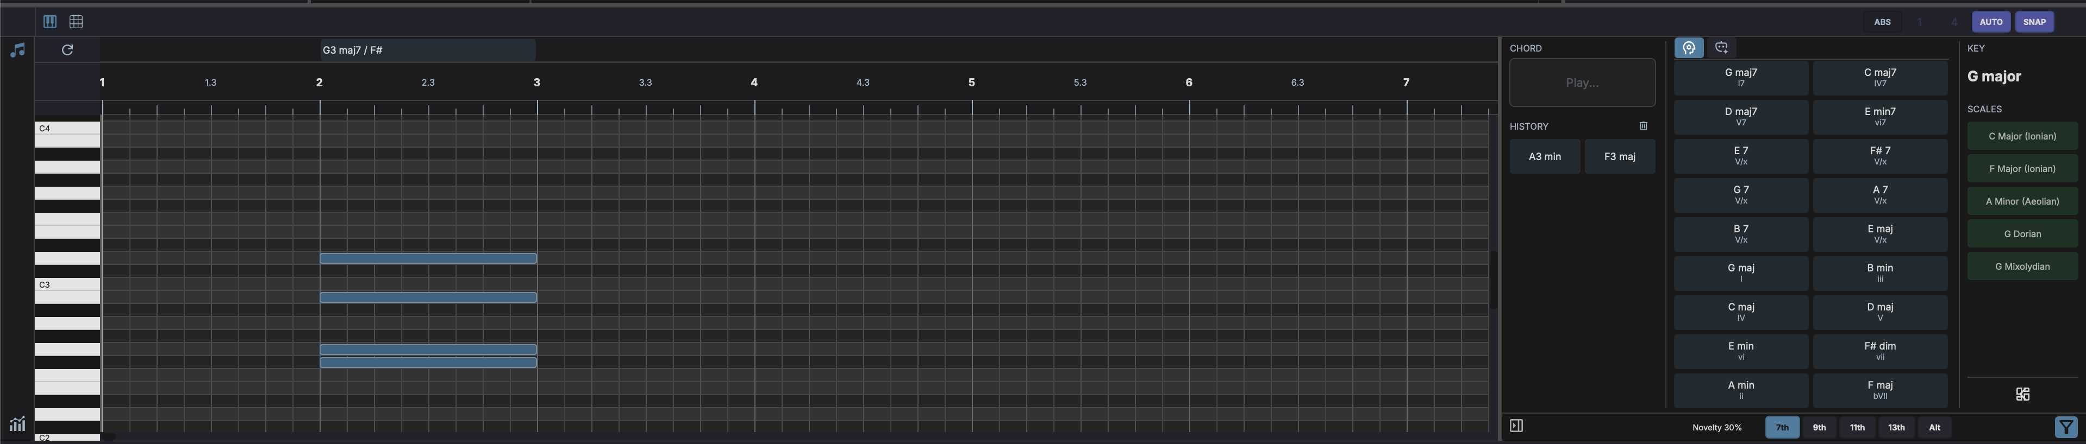This screenshot has width=2086, height=444.
Task: Select the C maj7 IV7 chord suggestion
Action: [1879, 78]
